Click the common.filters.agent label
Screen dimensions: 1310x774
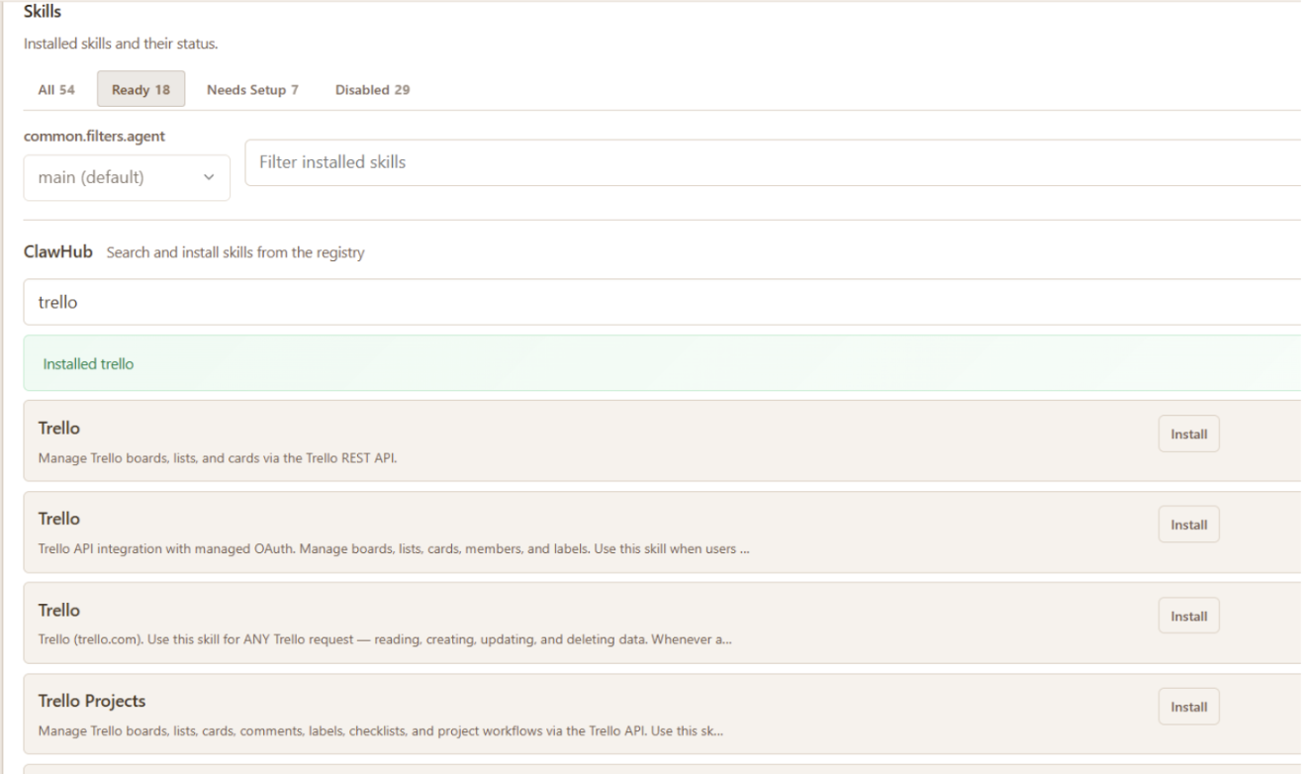94,137
